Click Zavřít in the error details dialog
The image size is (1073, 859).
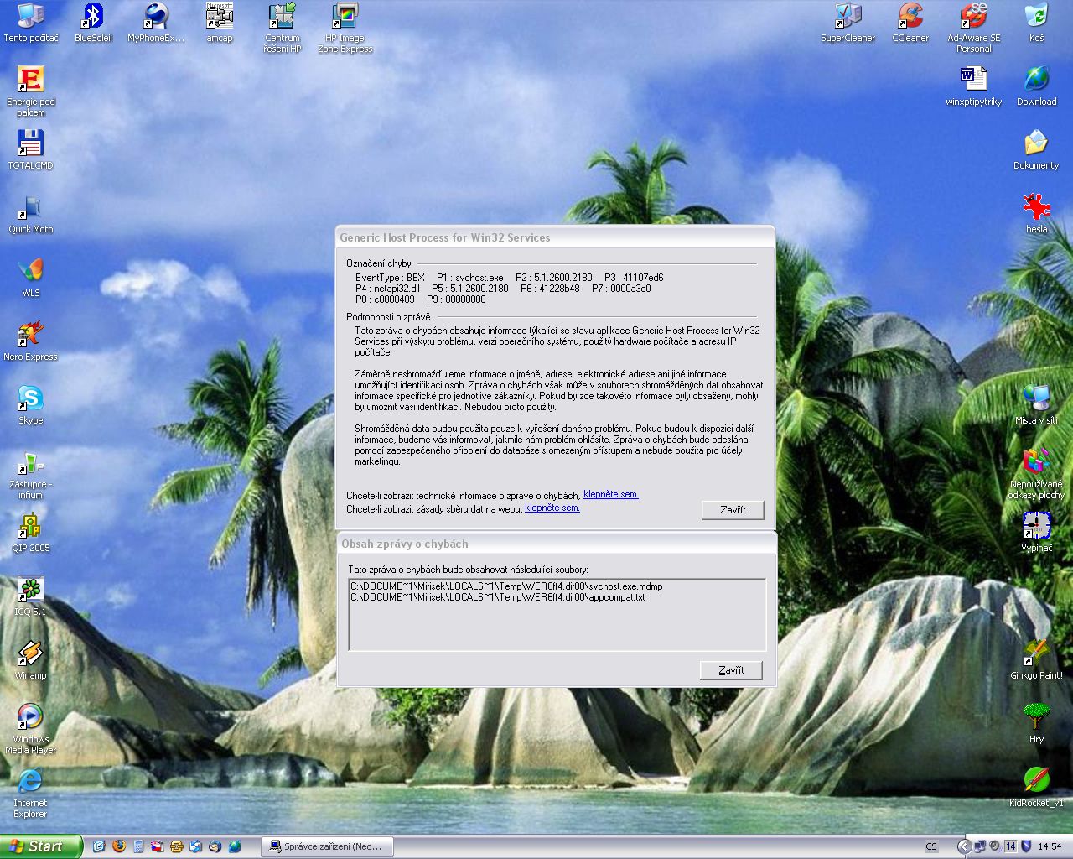(733, 509)
